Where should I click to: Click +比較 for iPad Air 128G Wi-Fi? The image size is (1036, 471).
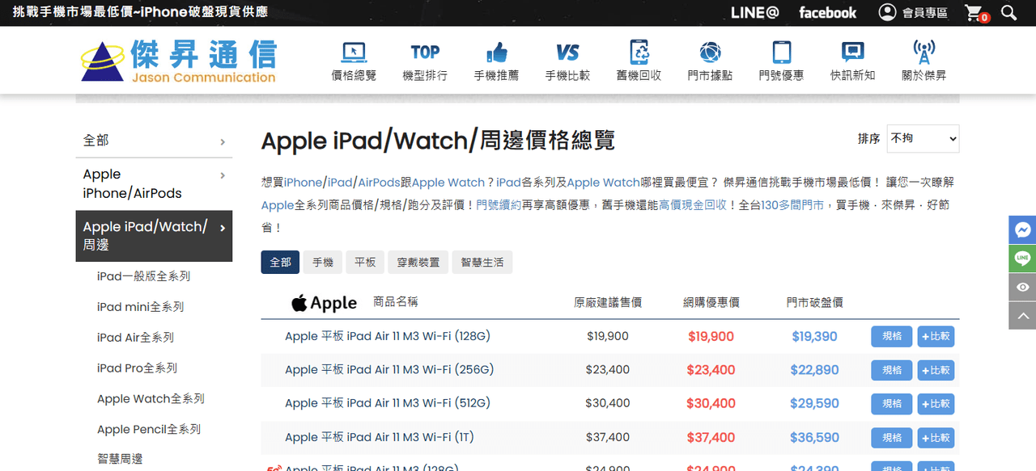tap(936, 336)
